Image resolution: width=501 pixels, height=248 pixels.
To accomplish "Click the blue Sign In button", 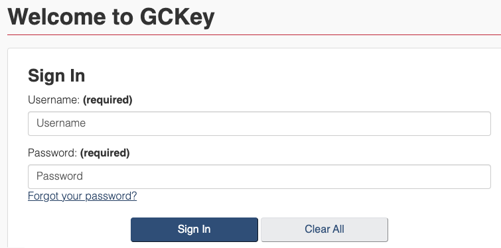I will (194, 229).
